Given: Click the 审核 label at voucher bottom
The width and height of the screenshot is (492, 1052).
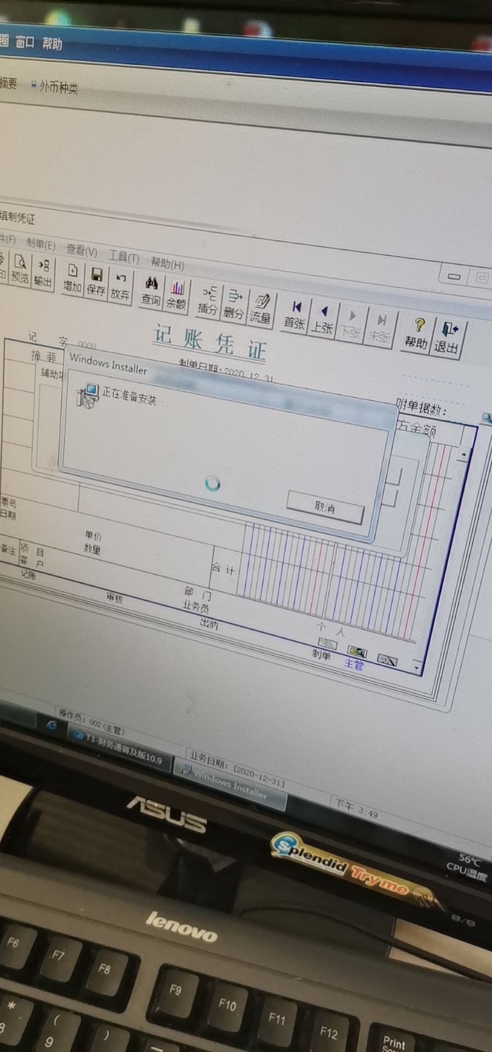Looking at the screenshot, I should pyautogui.click(x=115, y=598).
